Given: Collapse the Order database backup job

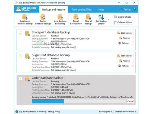Looking at the screenshot, I should click(x=21, y=79).
